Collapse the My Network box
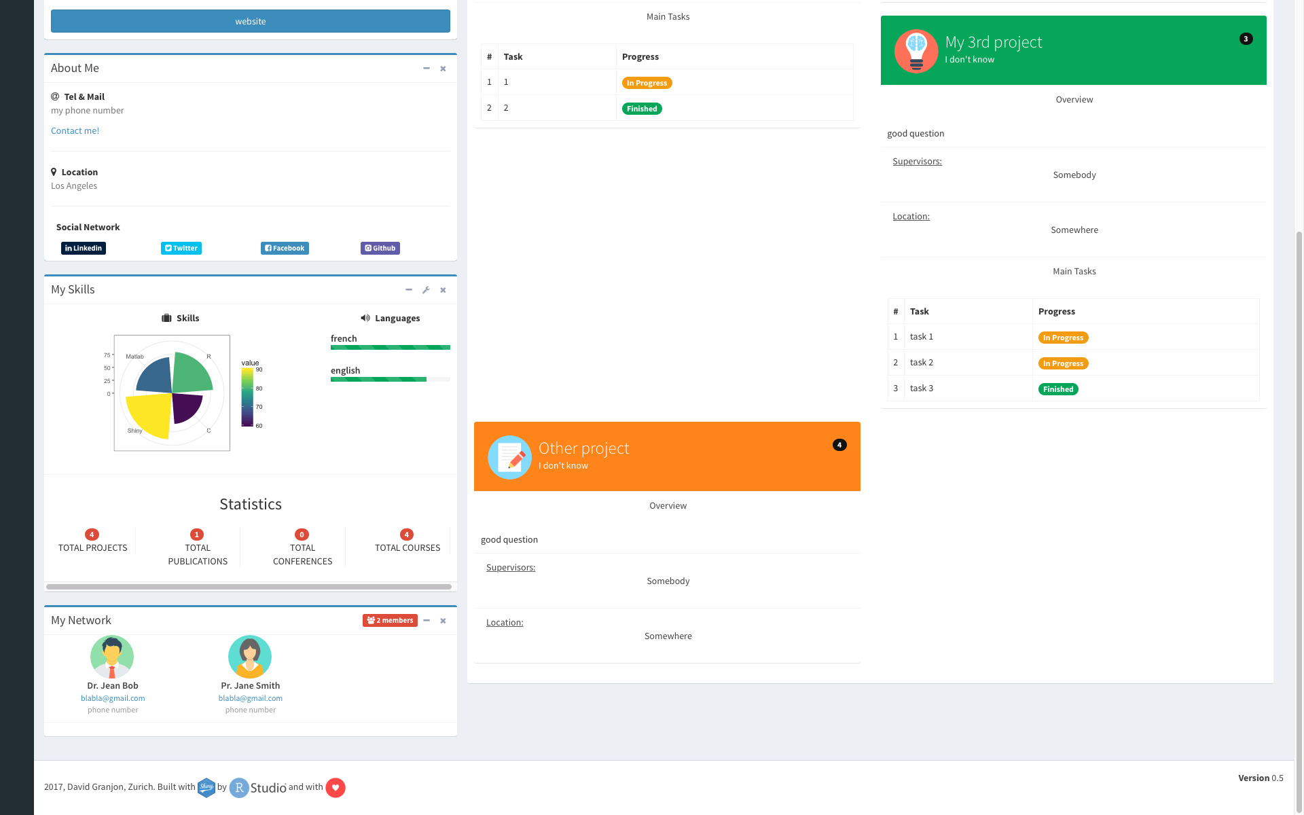Viewport: 1304px width, 815px height. [x=427, y=621]
